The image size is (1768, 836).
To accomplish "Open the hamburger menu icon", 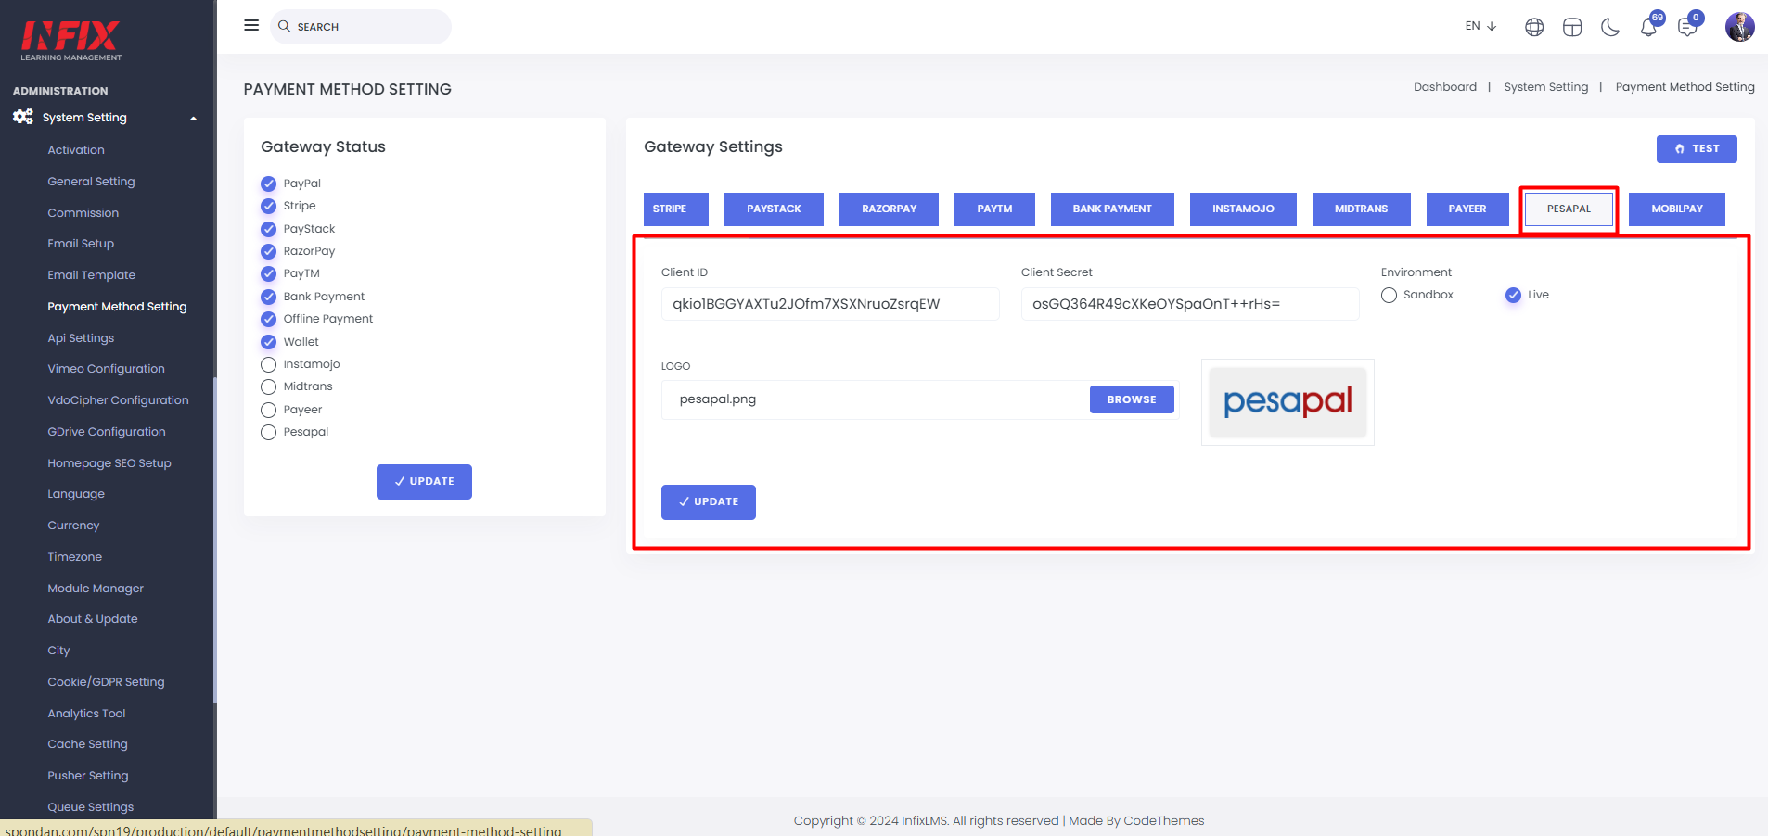I will 251,26.
